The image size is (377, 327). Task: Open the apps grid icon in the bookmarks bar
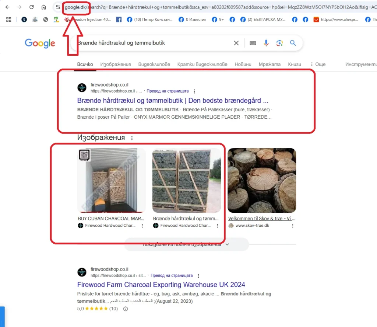pyautogui.click(x=9, y=20)
